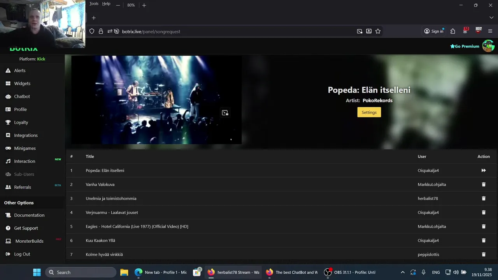Click the ENG language indicator
Screen dimensions: 498x280
pyautogui.click(x=436, y=272)
